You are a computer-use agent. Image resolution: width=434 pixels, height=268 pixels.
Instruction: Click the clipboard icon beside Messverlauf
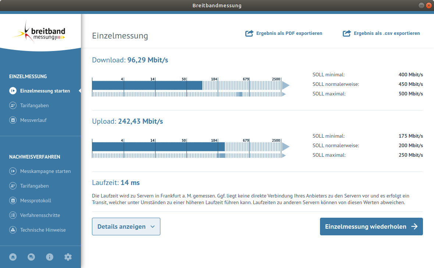pos(13,120)
